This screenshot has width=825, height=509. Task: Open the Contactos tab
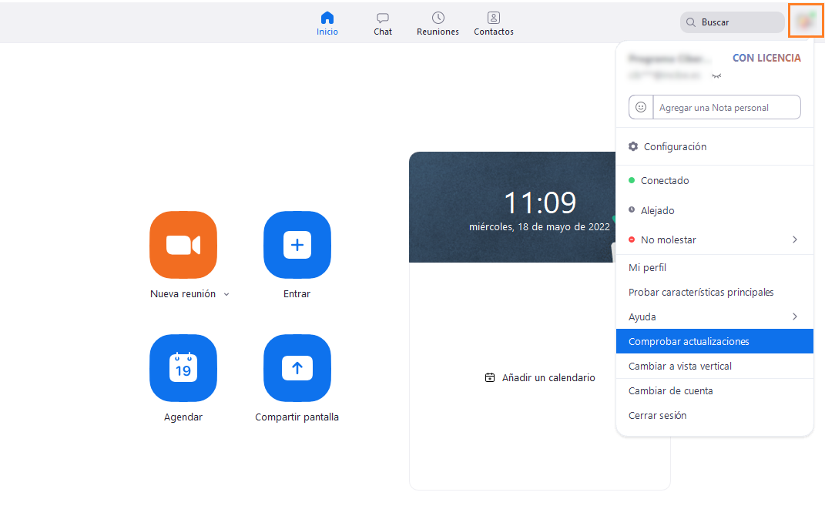494,23
